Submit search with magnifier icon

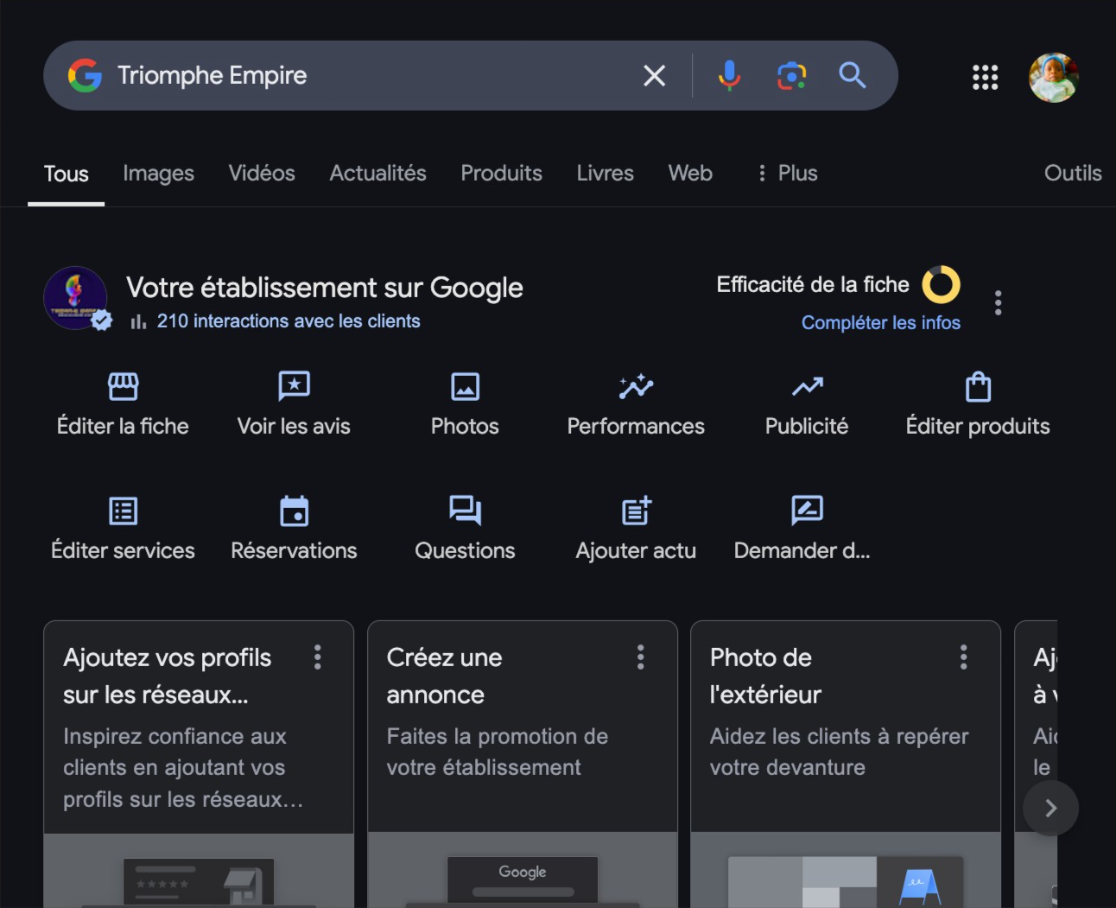[853, 76]
